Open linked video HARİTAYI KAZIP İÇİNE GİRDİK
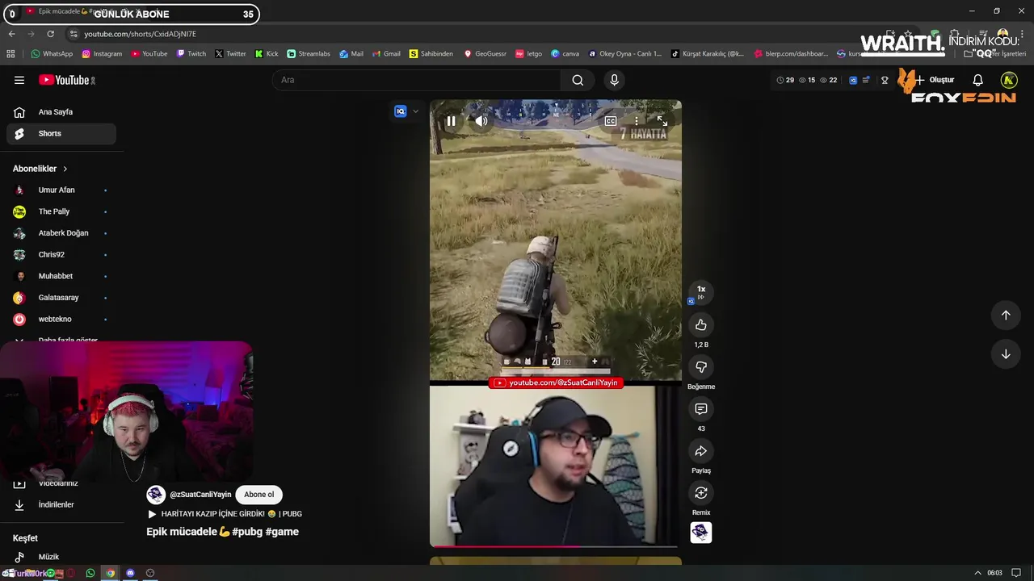 tap(225, 514)
